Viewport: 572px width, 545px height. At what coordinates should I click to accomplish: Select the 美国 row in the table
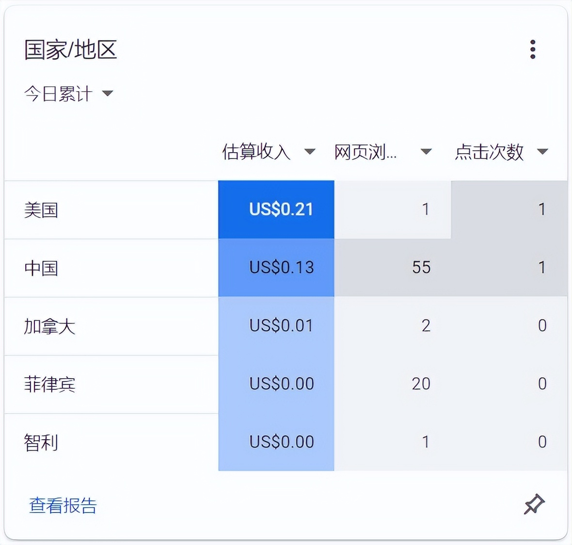tap(41, 209)
